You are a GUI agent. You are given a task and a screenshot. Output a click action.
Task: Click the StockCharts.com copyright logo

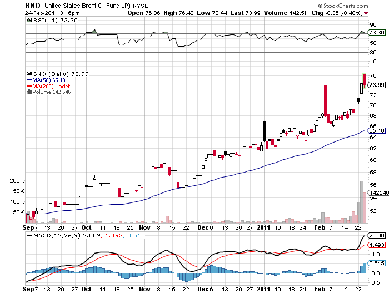pyautogui.click(x=343, y=6)
